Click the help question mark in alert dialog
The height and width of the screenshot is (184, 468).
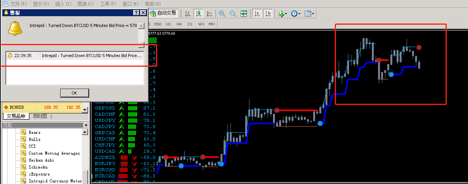(x=136, y=13)
